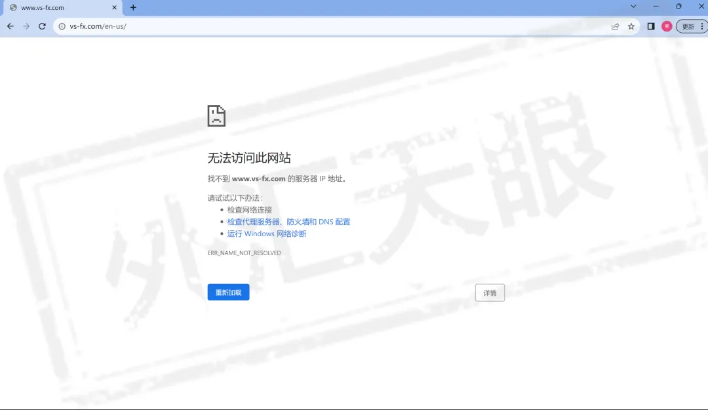Image resolution: width=708 pixels, height=410 pixels.
Task: Open the side panel icon
Action: [x=651, y=26]
